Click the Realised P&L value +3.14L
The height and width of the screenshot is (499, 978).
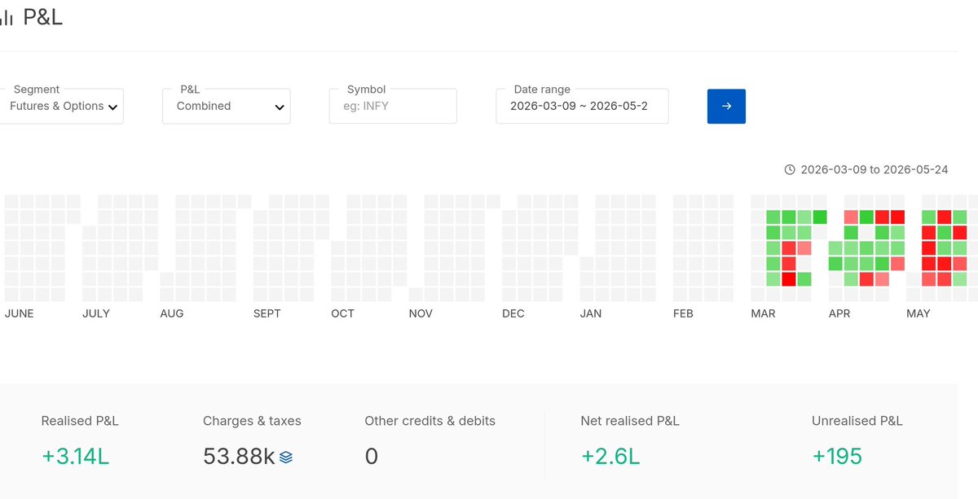[75, 457]
